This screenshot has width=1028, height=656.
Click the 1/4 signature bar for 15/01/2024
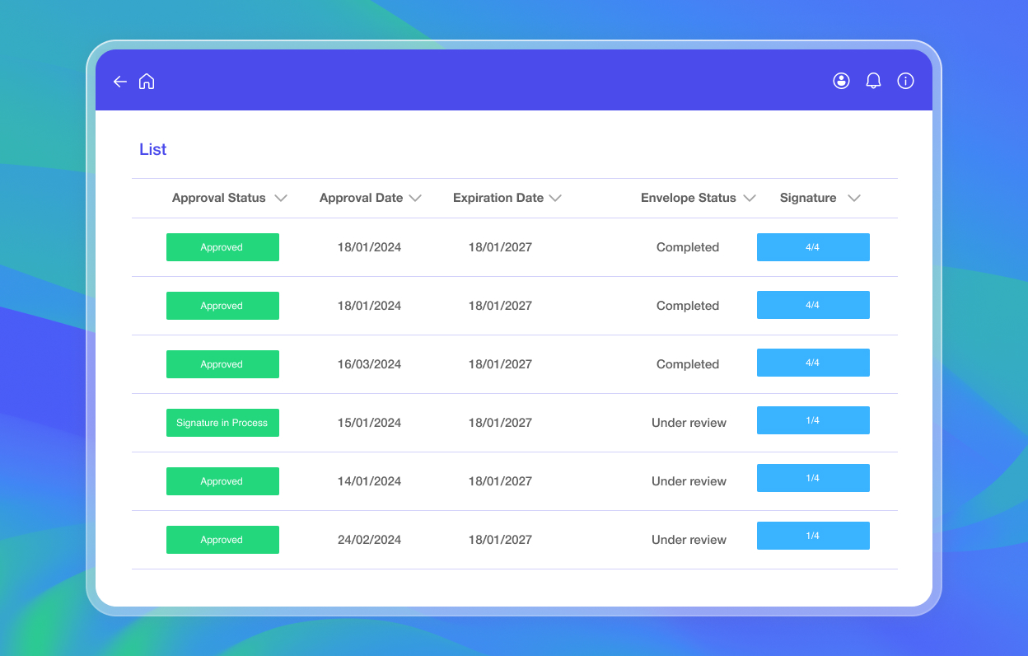click(x=813, y=420)
